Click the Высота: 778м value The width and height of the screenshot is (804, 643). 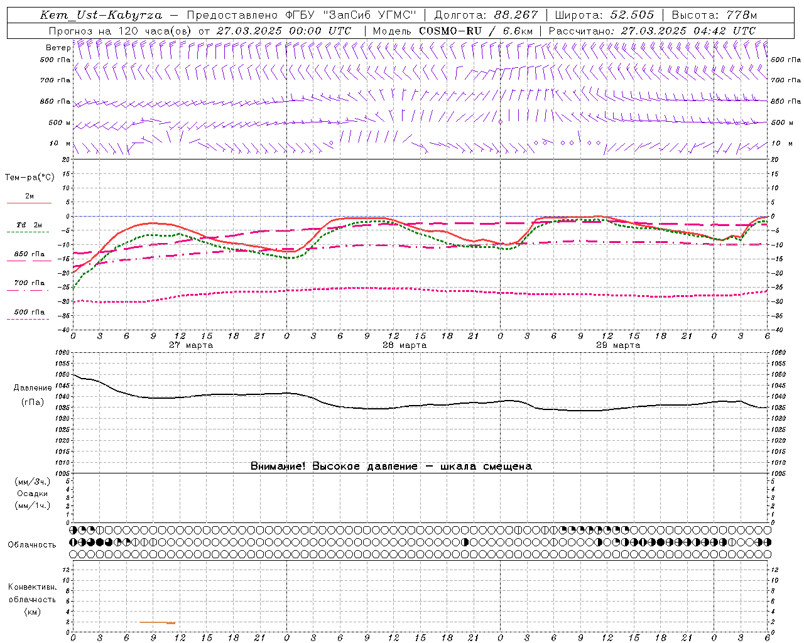tap(714, 16)
